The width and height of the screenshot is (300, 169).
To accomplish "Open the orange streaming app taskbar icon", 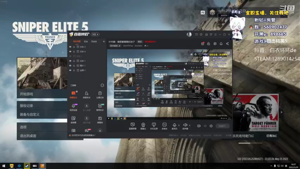I will pos(42,166).
